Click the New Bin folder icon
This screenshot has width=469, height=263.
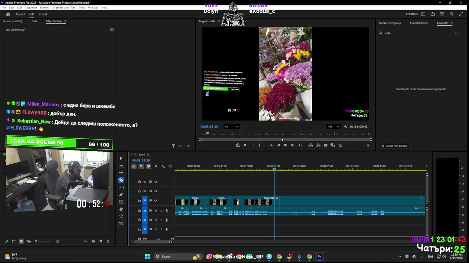pyautogui.click(x=93, y=241)
